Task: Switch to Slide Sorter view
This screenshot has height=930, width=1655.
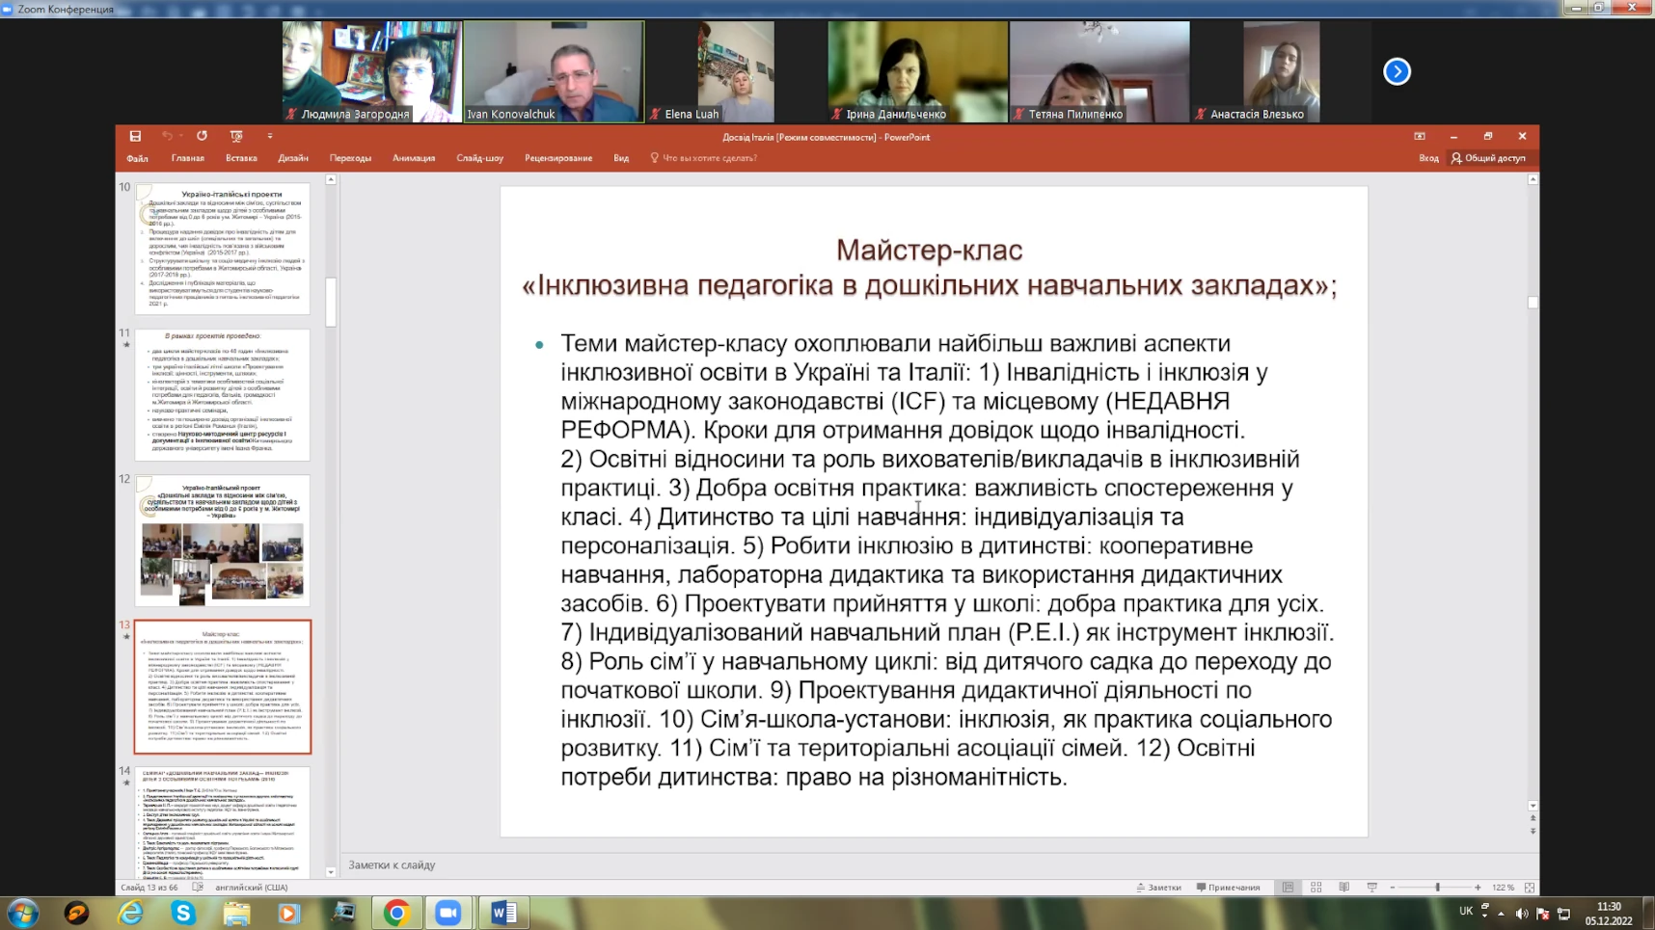Action: 1316,888
